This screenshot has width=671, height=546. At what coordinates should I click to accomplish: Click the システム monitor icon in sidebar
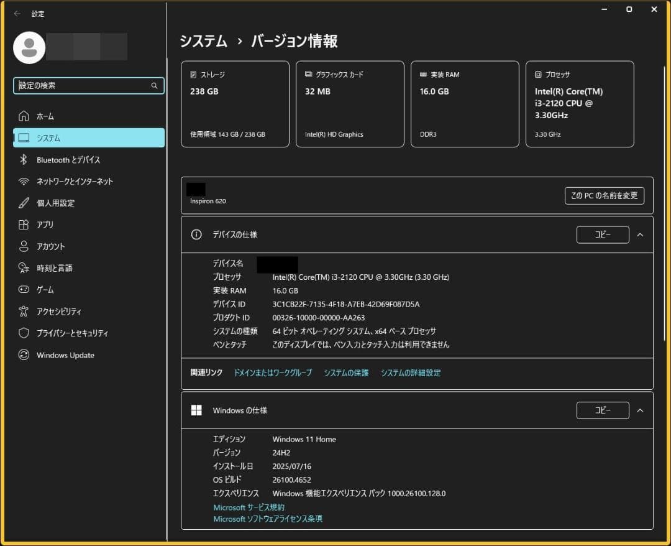click(x=24, y=138)
